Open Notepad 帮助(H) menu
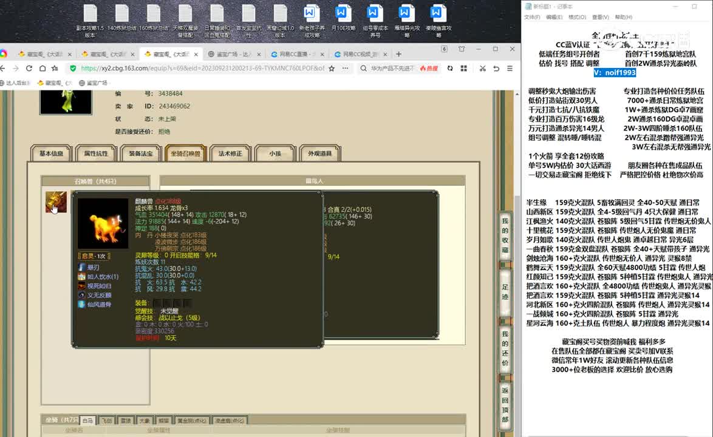 [x=624, y=17]
